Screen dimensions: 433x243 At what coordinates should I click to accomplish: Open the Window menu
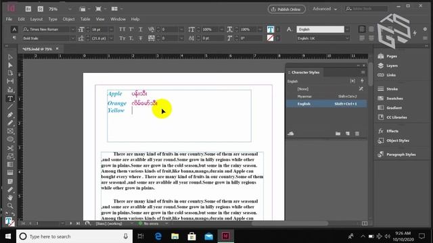[x=118, y=19]
